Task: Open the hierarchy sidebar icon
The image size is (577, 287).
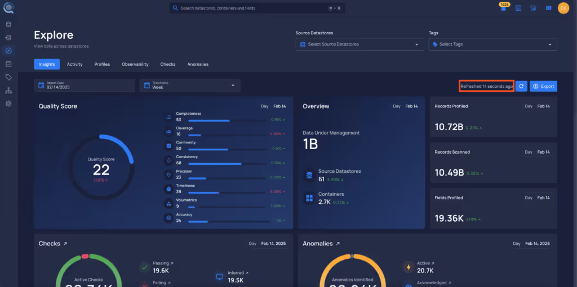Action: pos(8,91)
